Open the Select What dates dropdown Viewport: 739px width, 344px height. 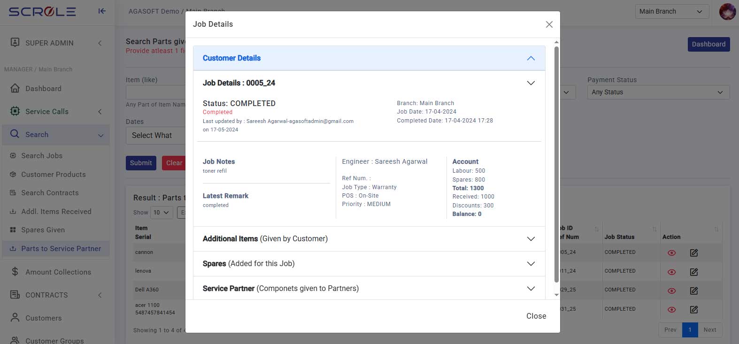tap(155, 135)
